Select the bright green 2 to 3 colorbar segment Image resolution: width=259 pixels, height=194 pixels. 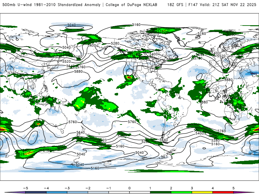182,192
